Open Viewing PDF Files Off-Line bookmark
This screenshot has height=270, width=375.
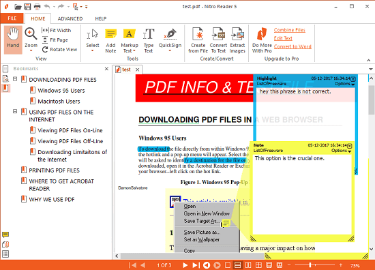click(70, 141)
